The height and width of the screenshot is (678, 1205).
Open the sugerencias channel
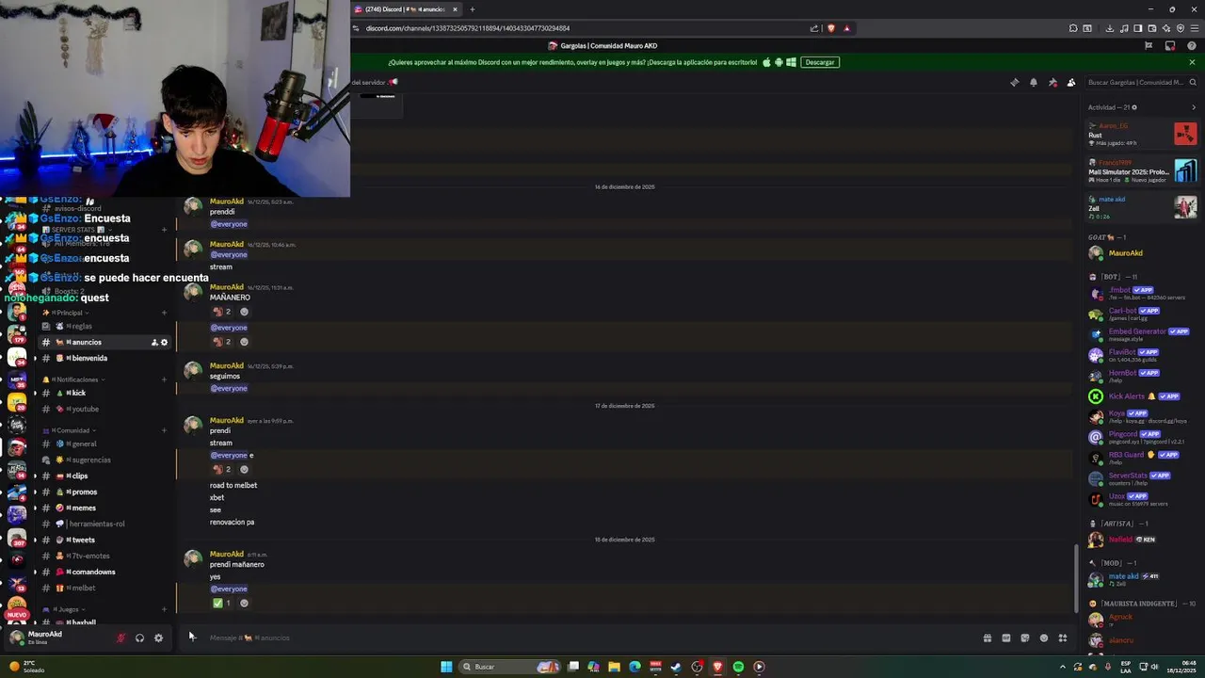point(104,460)
